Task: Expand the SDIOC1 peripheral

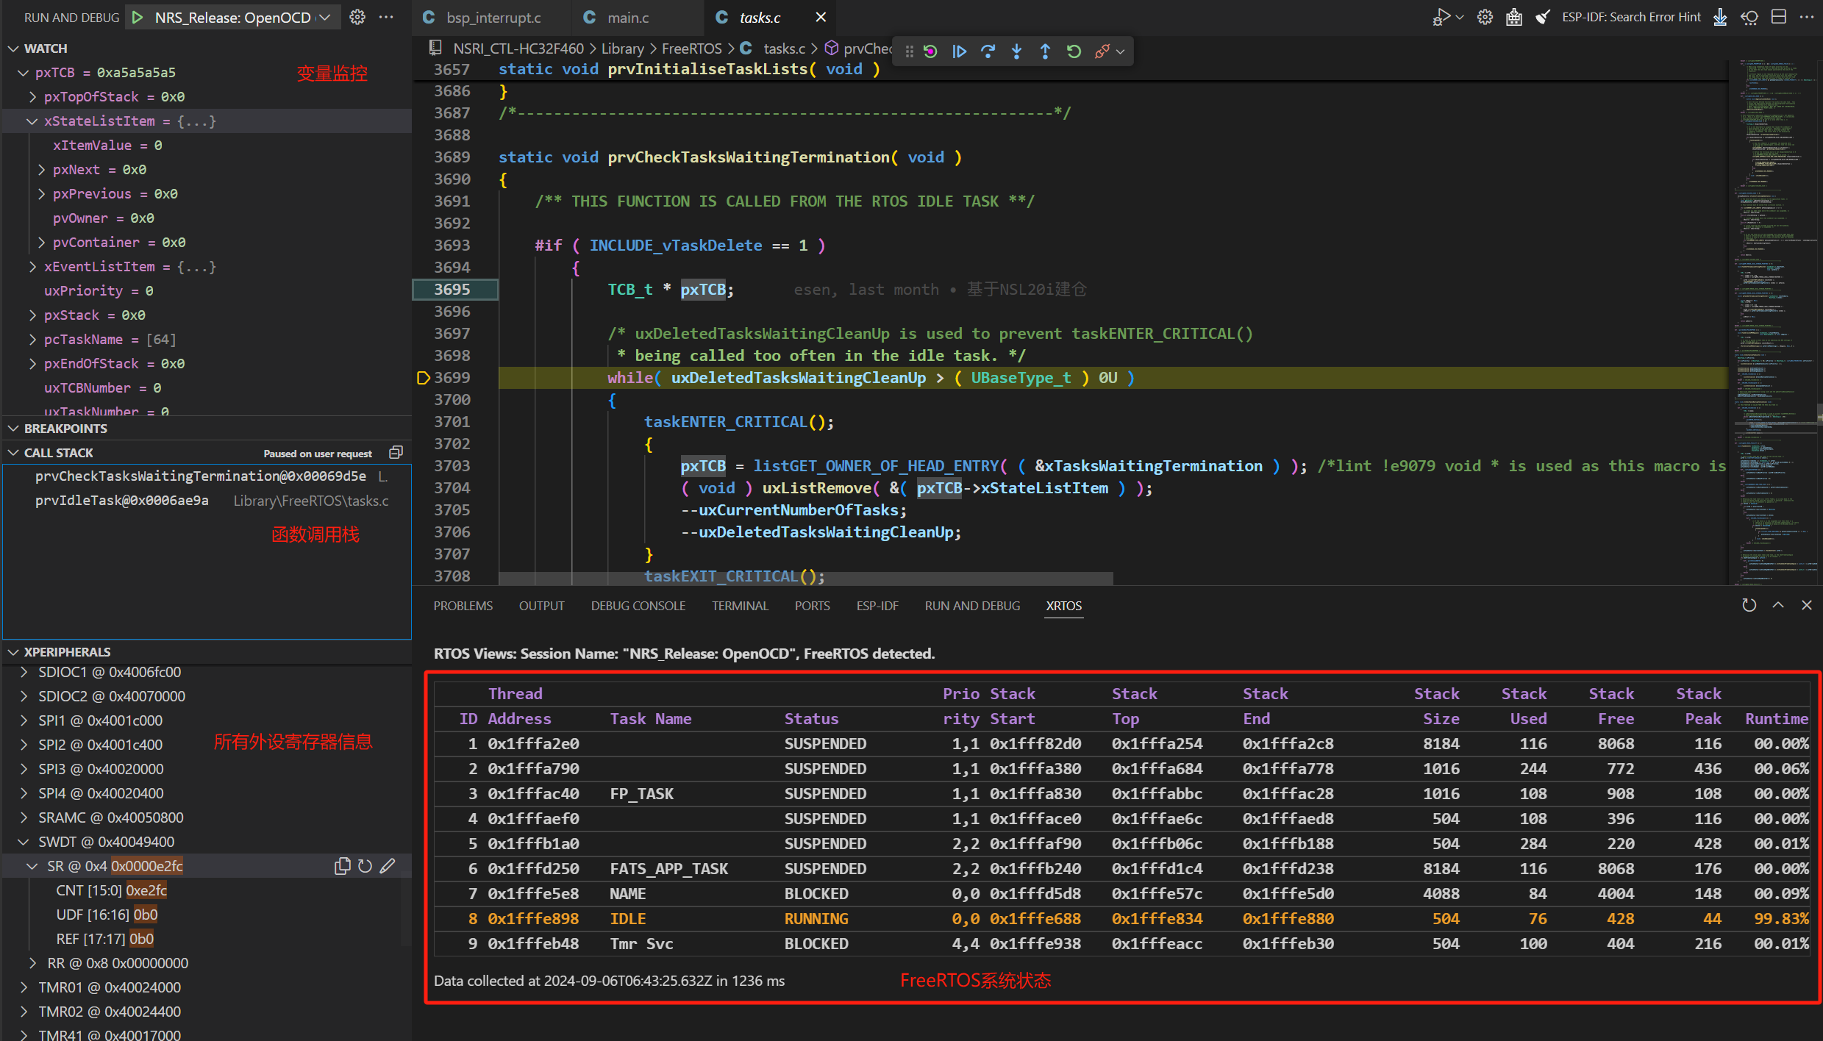Action: 24,672
